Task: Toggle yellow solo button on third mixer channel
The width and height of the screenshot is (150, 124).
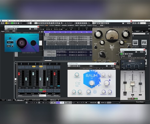Action: point(34,66)
